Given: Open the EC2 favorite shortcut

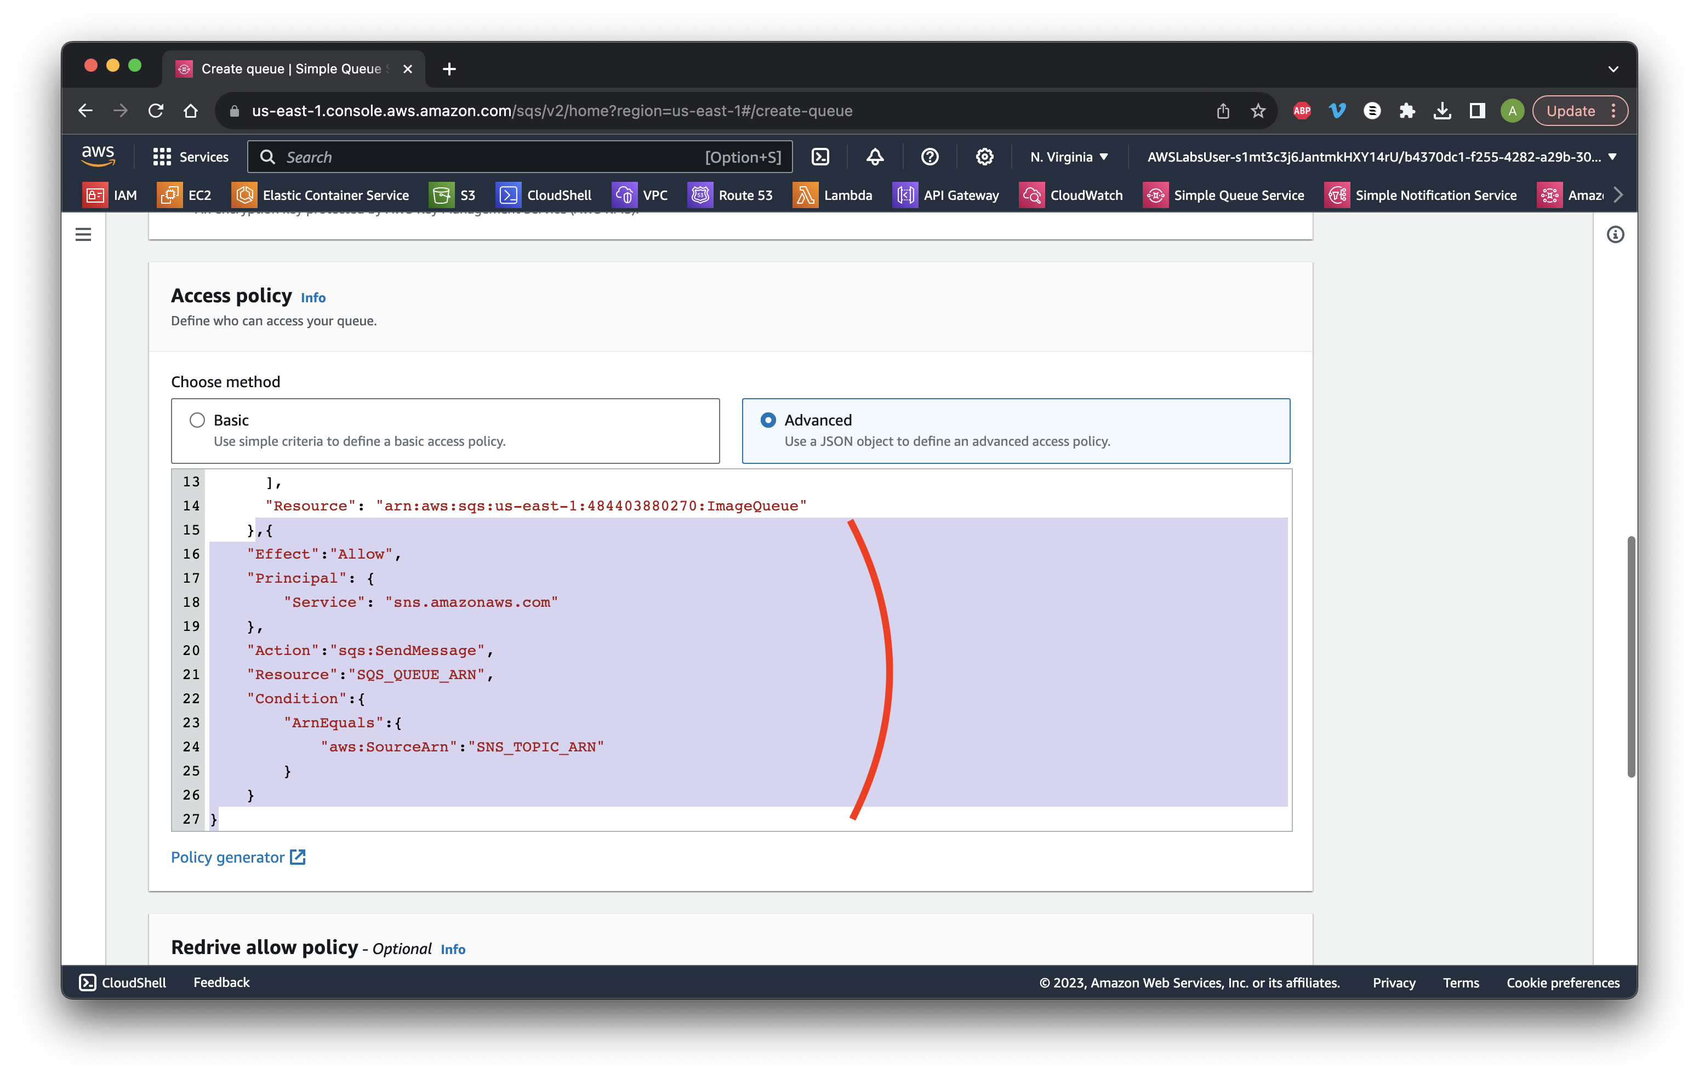Looking at the screenshot, I should tap(185, 194).
